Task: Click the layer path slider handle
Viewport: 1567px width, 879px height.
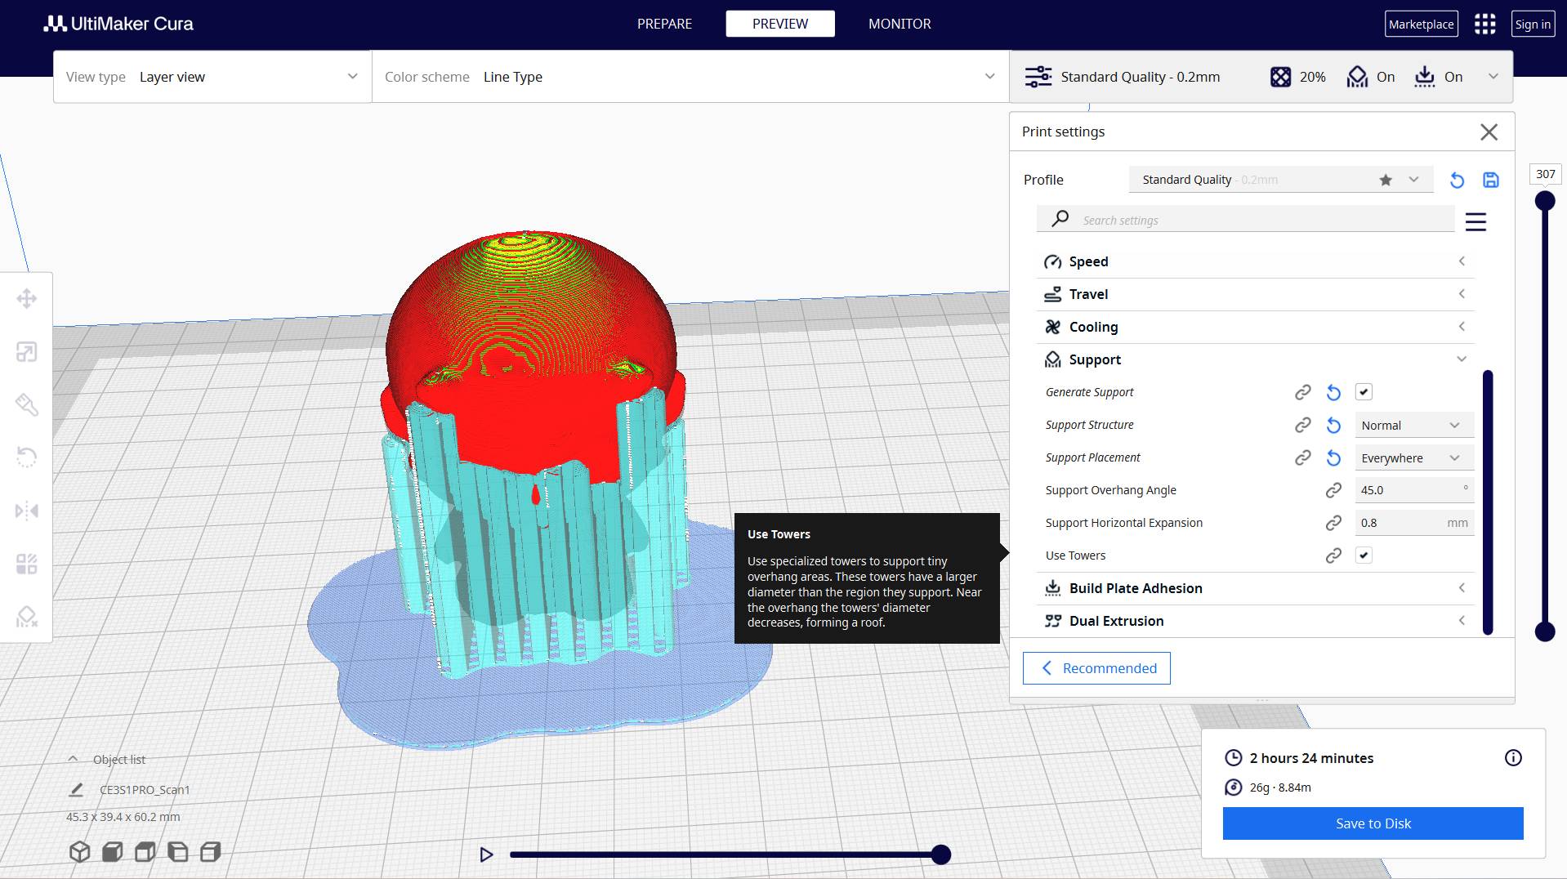Action: (x=941, y=854)
